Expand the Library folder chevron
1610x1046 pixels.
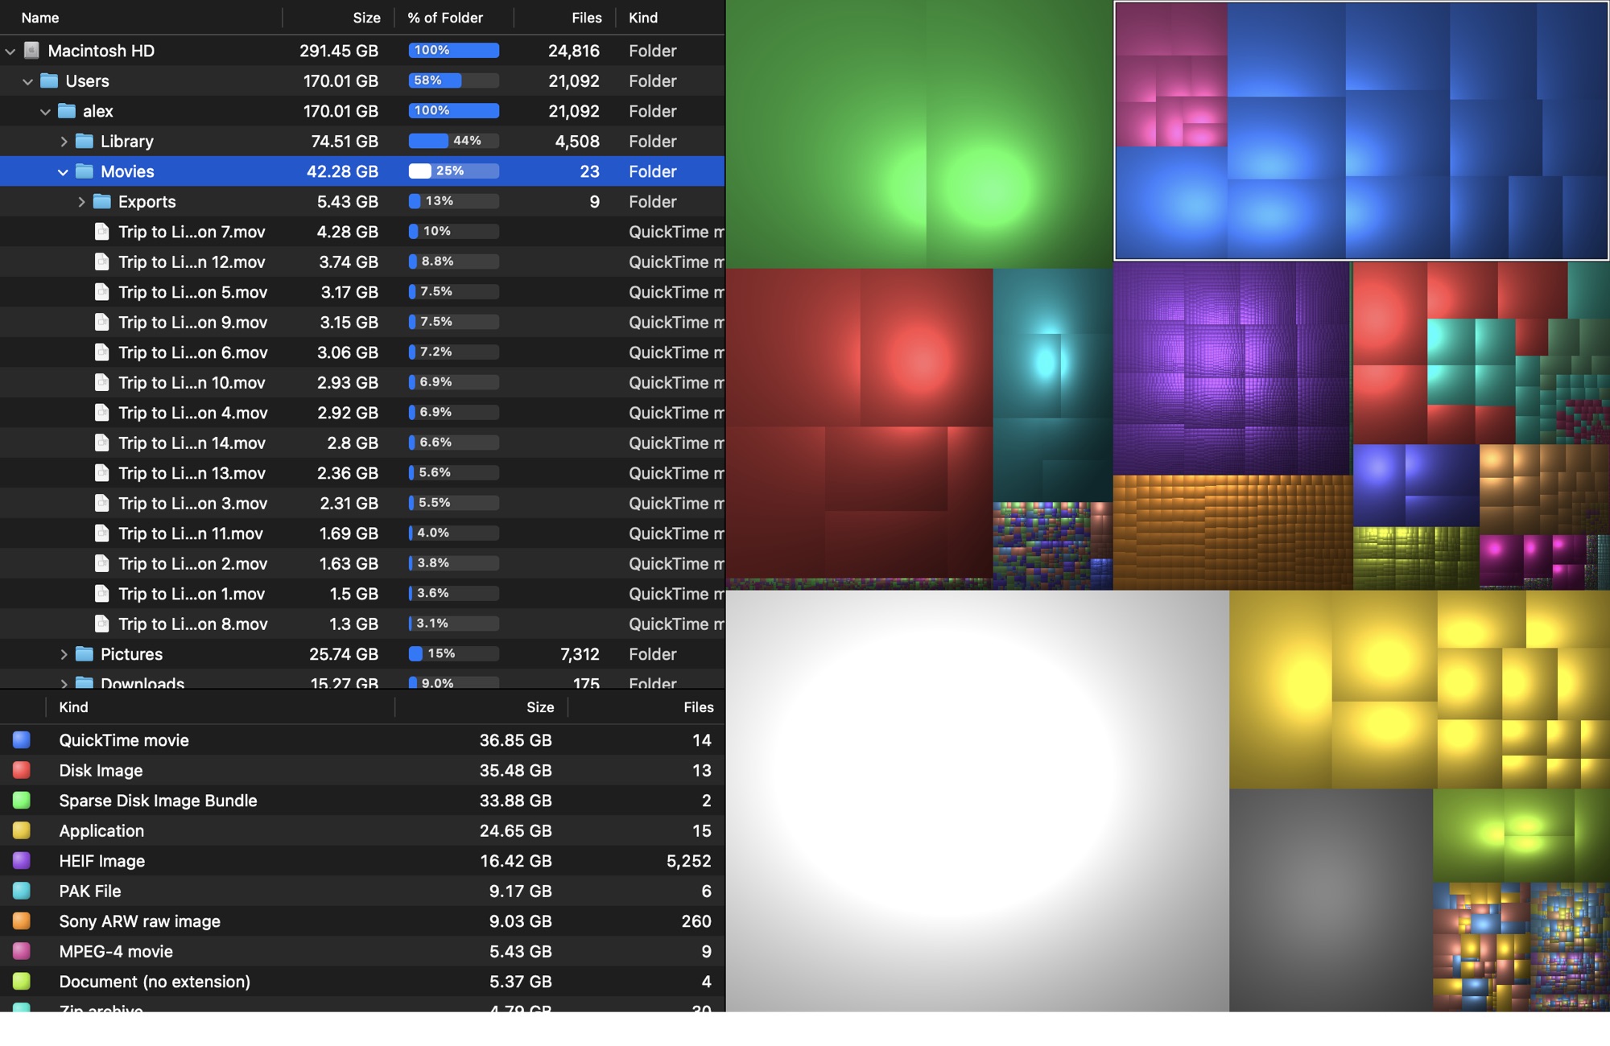pos(64,142)
